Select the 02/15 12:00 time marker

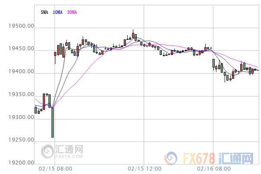[x=145, y=169]
